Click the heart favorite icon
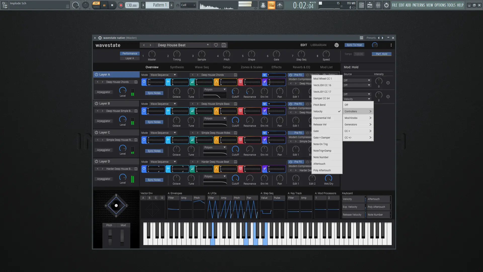483x272 pixels. click(x=216, y=45)
